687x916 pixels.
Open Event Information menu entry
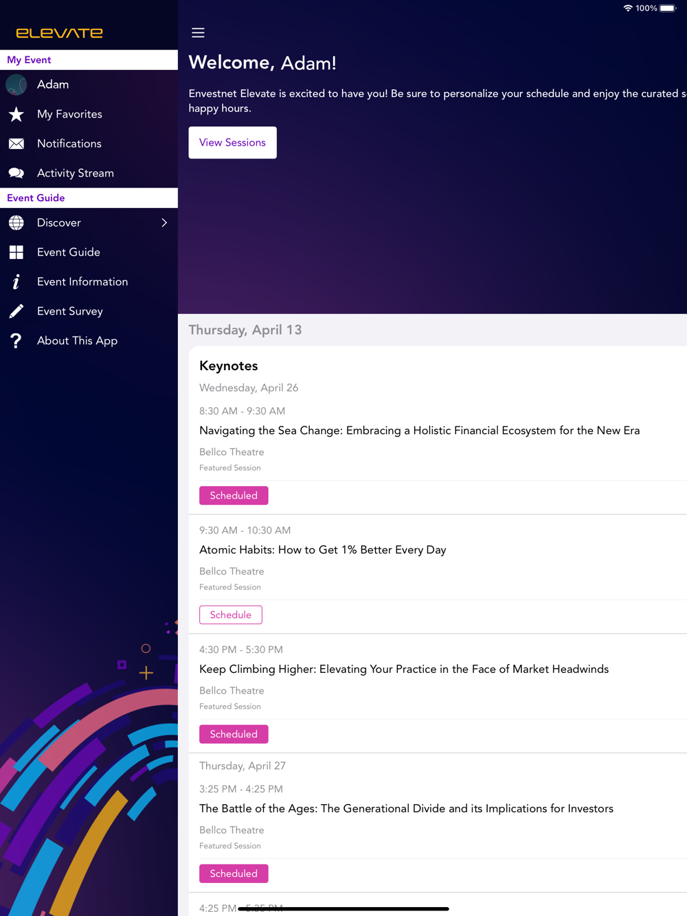click(89, 282)
